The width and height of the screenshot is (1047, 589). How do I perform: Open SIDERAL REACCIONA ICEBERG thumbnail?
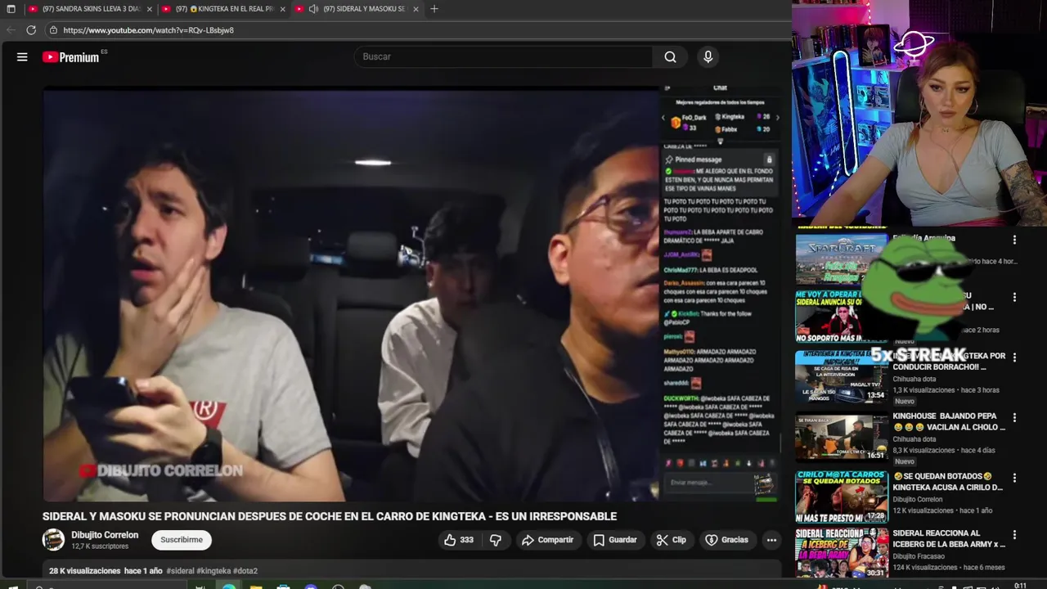pos(841,553)
